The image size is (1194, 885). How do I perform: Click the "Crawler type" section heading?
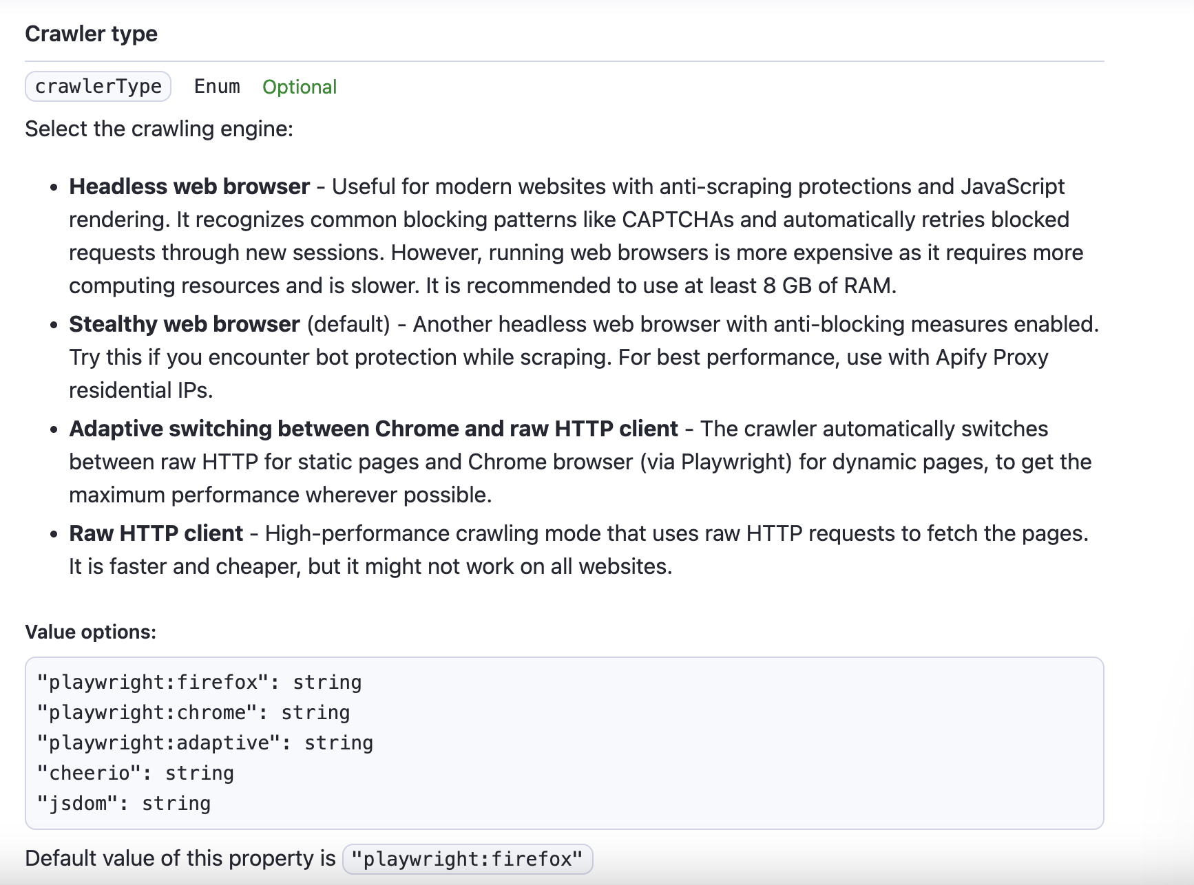(x=91, y=34)
